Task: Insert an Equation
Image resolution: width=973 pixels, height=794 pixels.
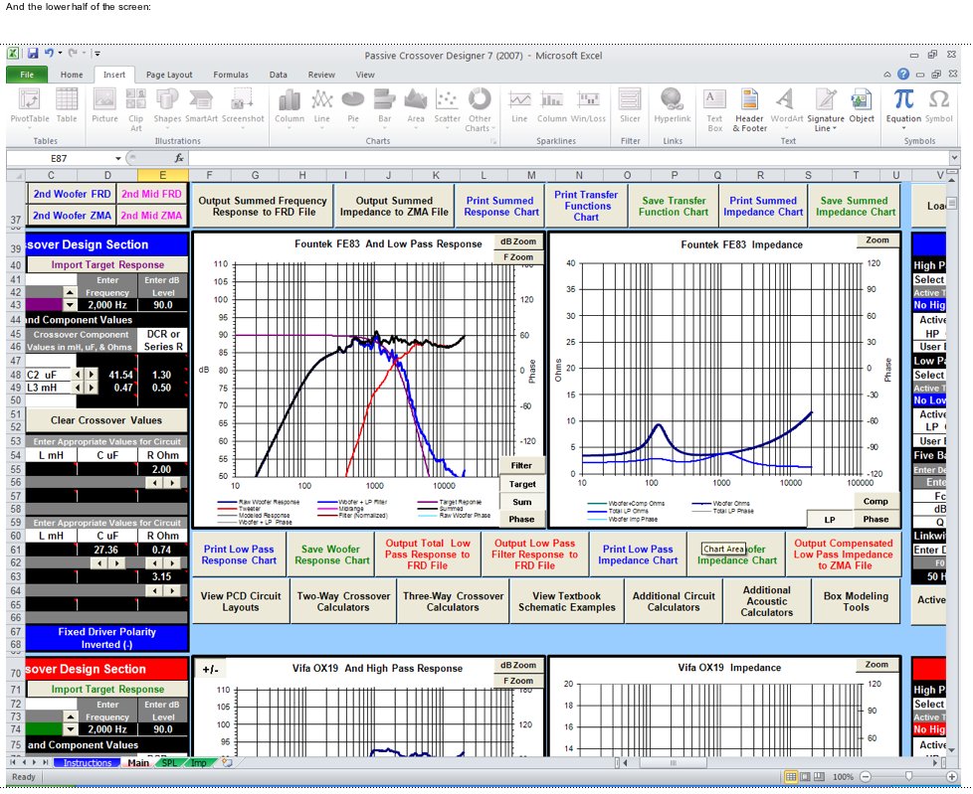Action: [x=903, y=107]
